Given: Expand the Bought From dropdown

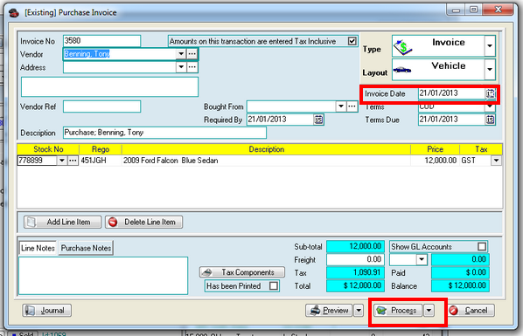Looking at the screenshot, I should click(x=340, y=106).
